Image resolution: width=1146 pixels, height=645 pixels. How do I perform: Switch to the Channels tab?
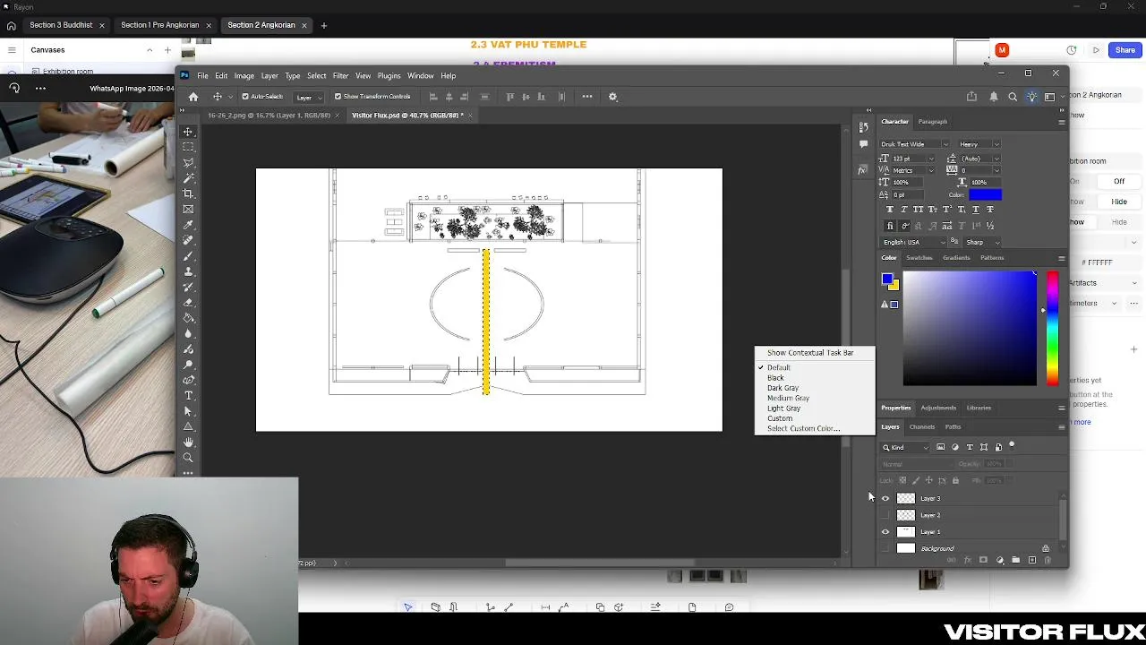tap(922, 427)
